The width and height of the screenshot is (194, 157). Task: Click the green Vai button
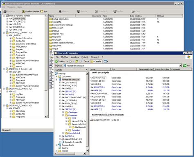tap(187, 66)
